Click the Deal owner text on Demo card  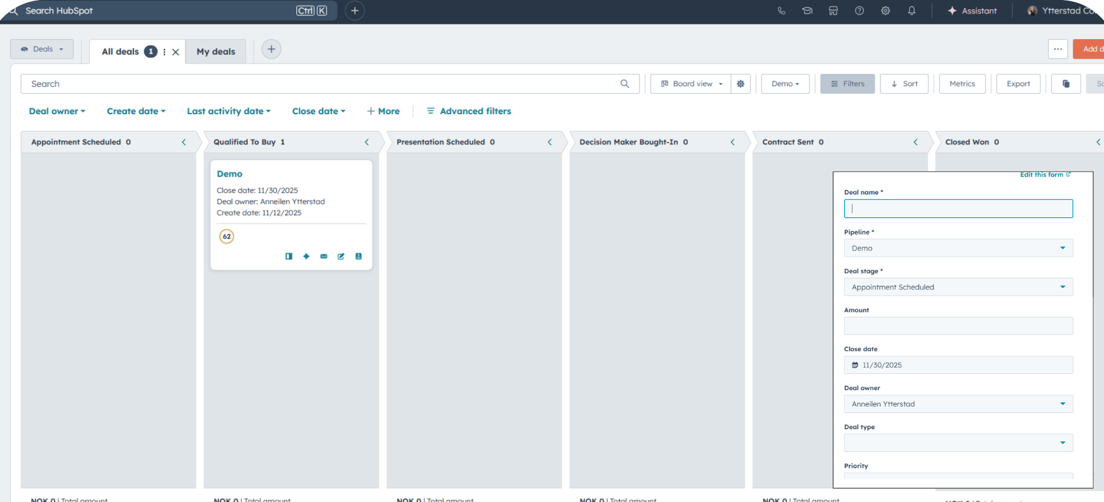click(x=271, y=201)
